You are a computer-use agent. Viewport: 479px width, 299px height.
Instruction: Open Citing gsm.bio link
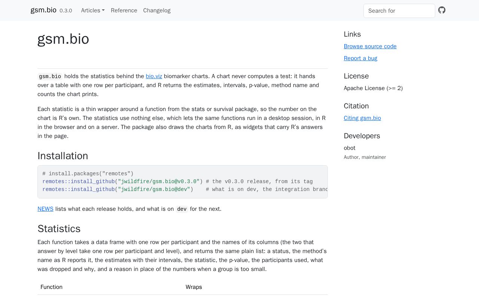tap(362, 118)
